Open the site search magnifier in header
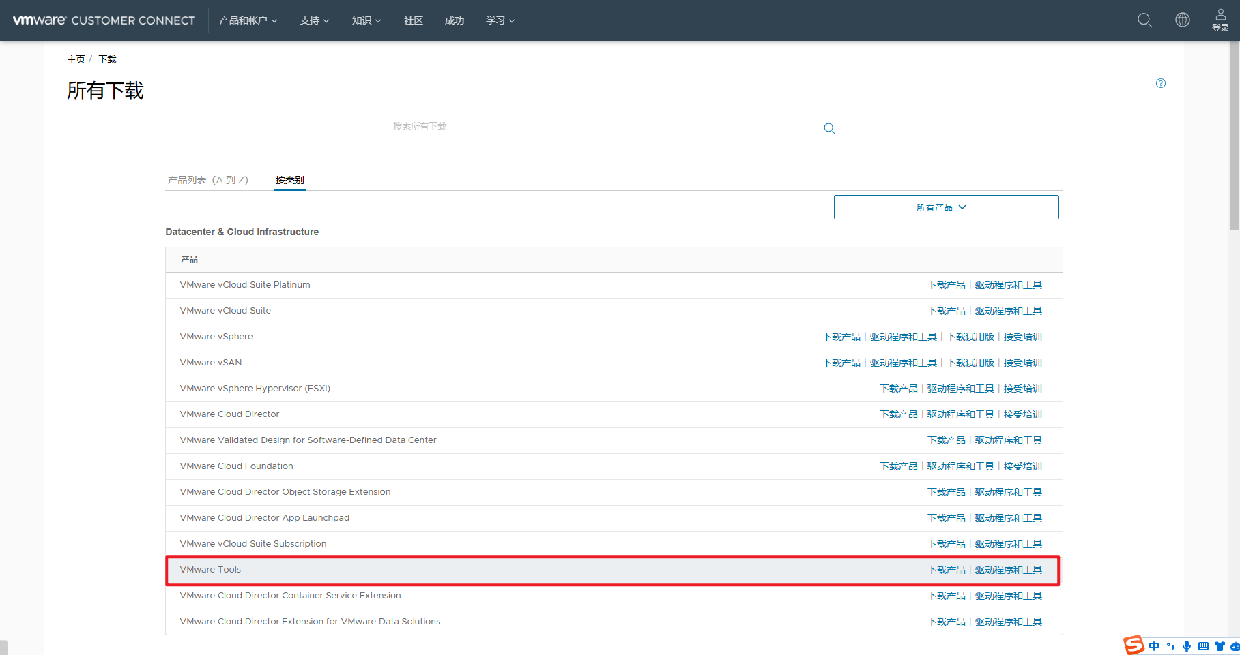1240x655 pixels. pos(1144,20)
